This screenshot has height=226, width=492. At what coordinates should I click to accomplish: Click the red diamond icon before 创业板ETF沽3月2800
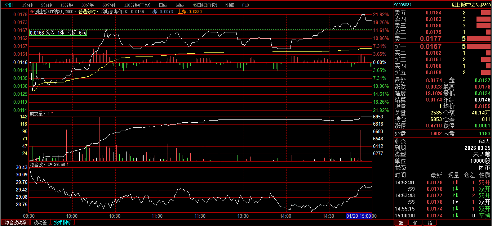(x=32, y=12)
